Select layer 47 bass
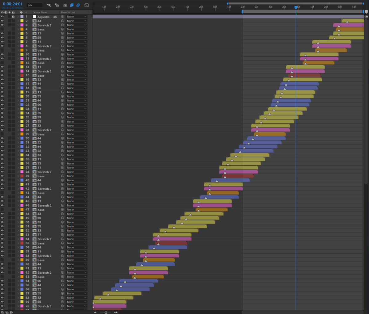Image resolution: width=369 pixels, height=314 pixels. coord(41,210)
